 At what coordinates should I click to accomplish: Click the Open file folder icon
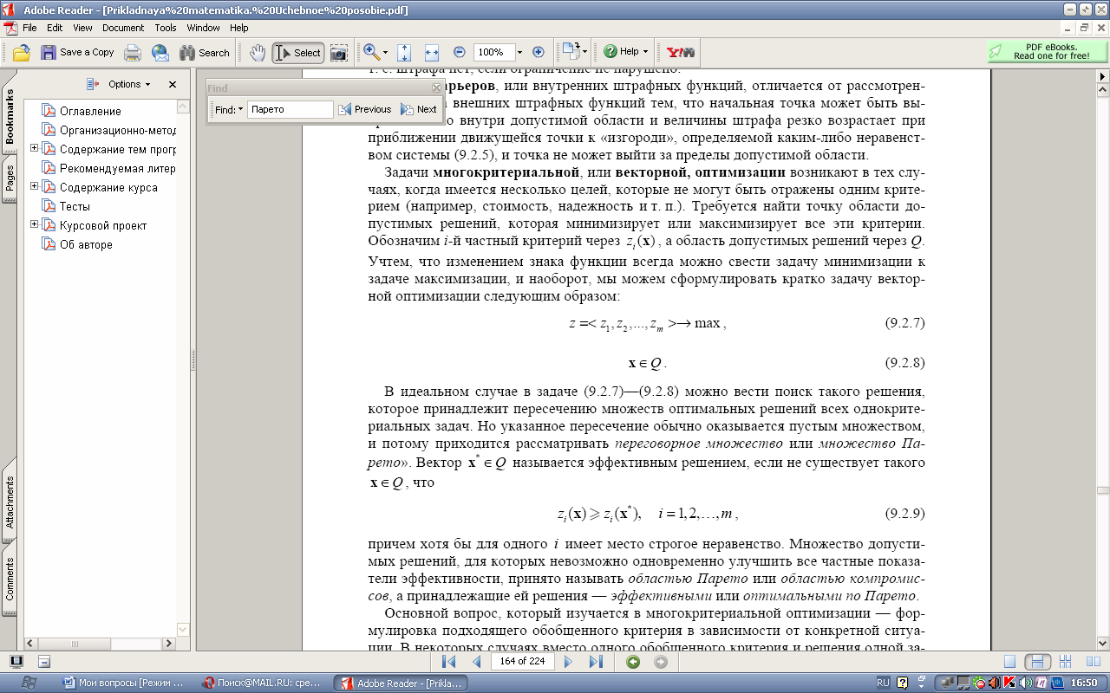21,53
